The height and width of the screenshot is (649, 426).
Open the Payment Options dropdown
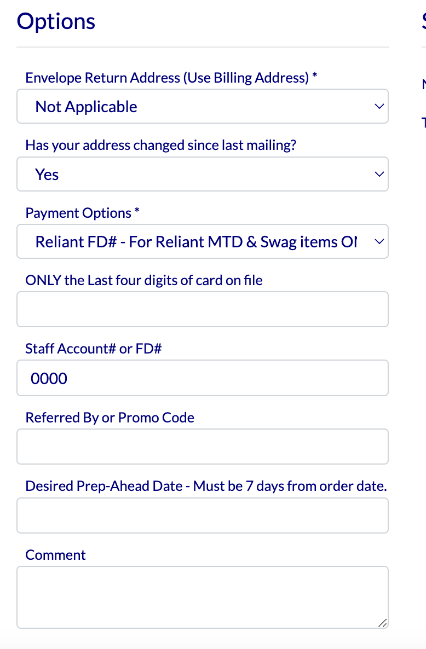pyautogui.click(x=202, y=242)
